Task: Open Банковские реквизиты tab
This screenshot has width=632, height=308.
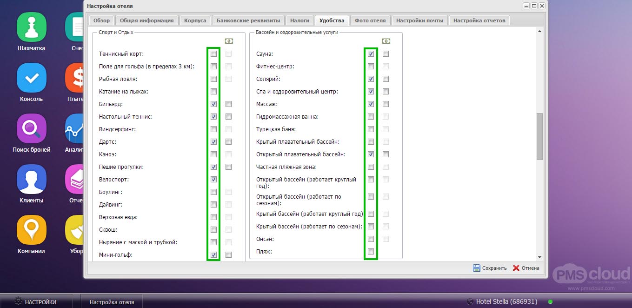Action: (248, 20)
